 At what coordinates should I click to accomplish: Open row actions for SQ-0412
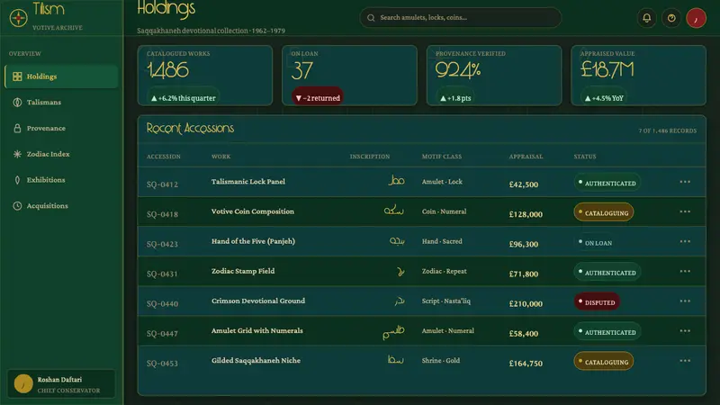685,182
